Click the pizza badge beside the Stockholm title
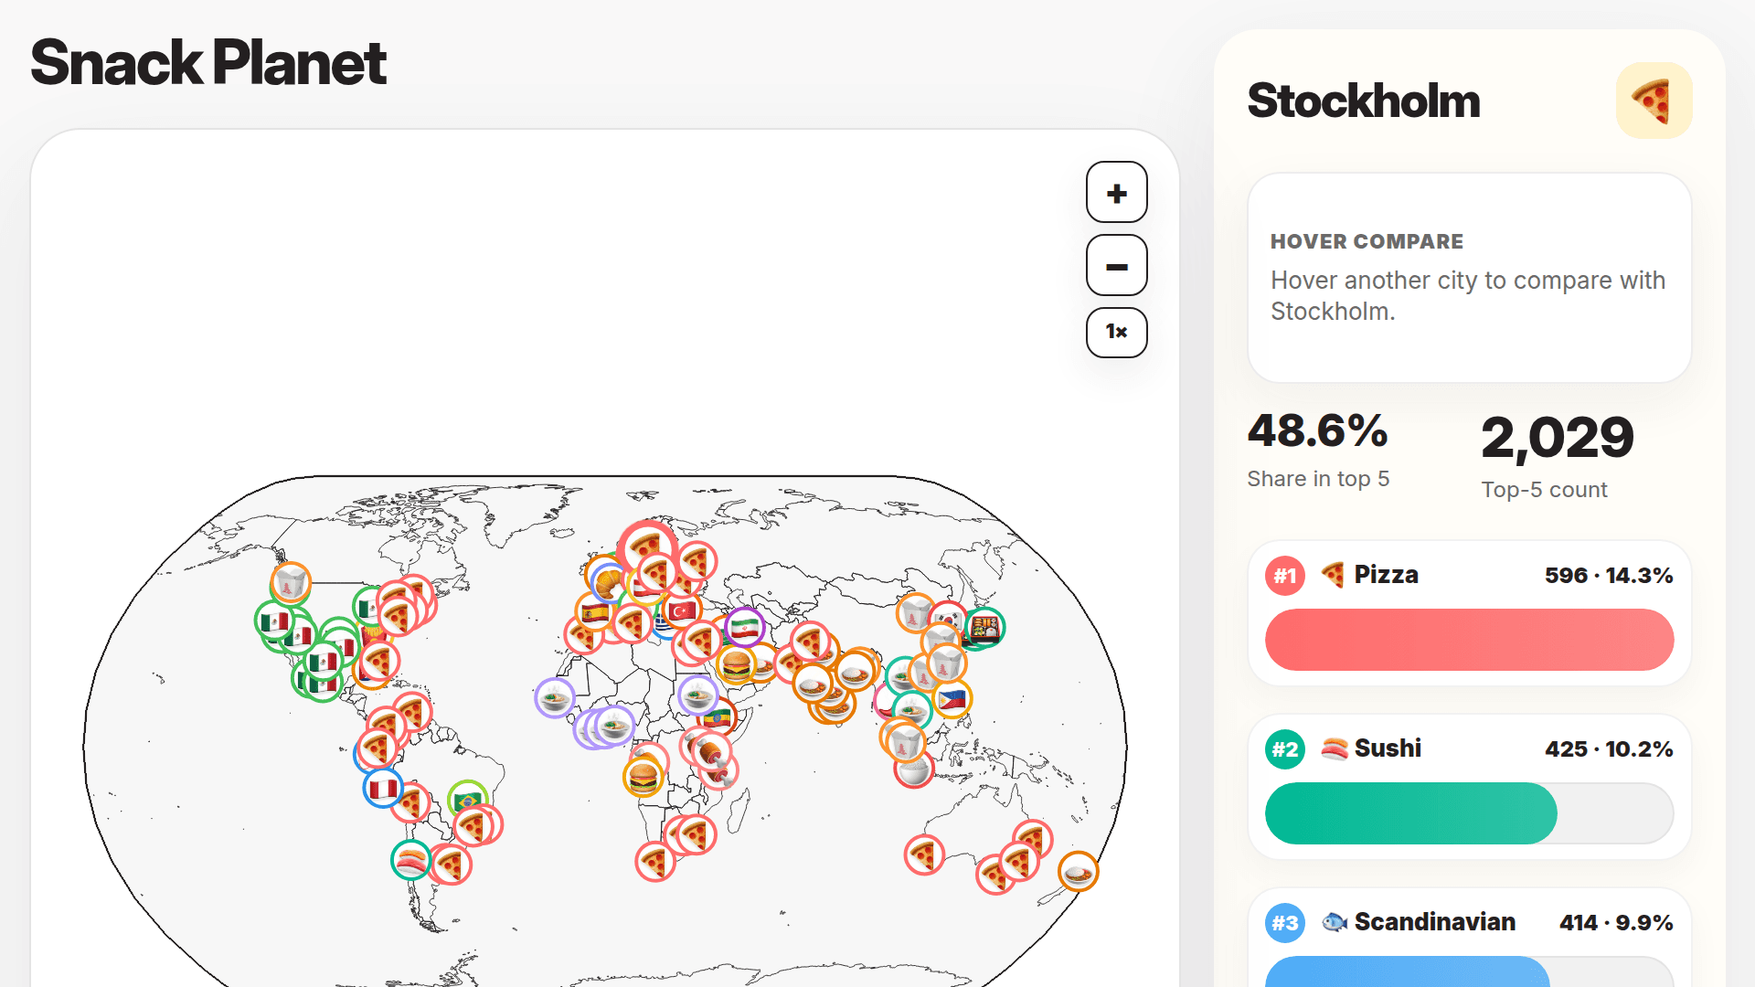 pos(1654,101)
